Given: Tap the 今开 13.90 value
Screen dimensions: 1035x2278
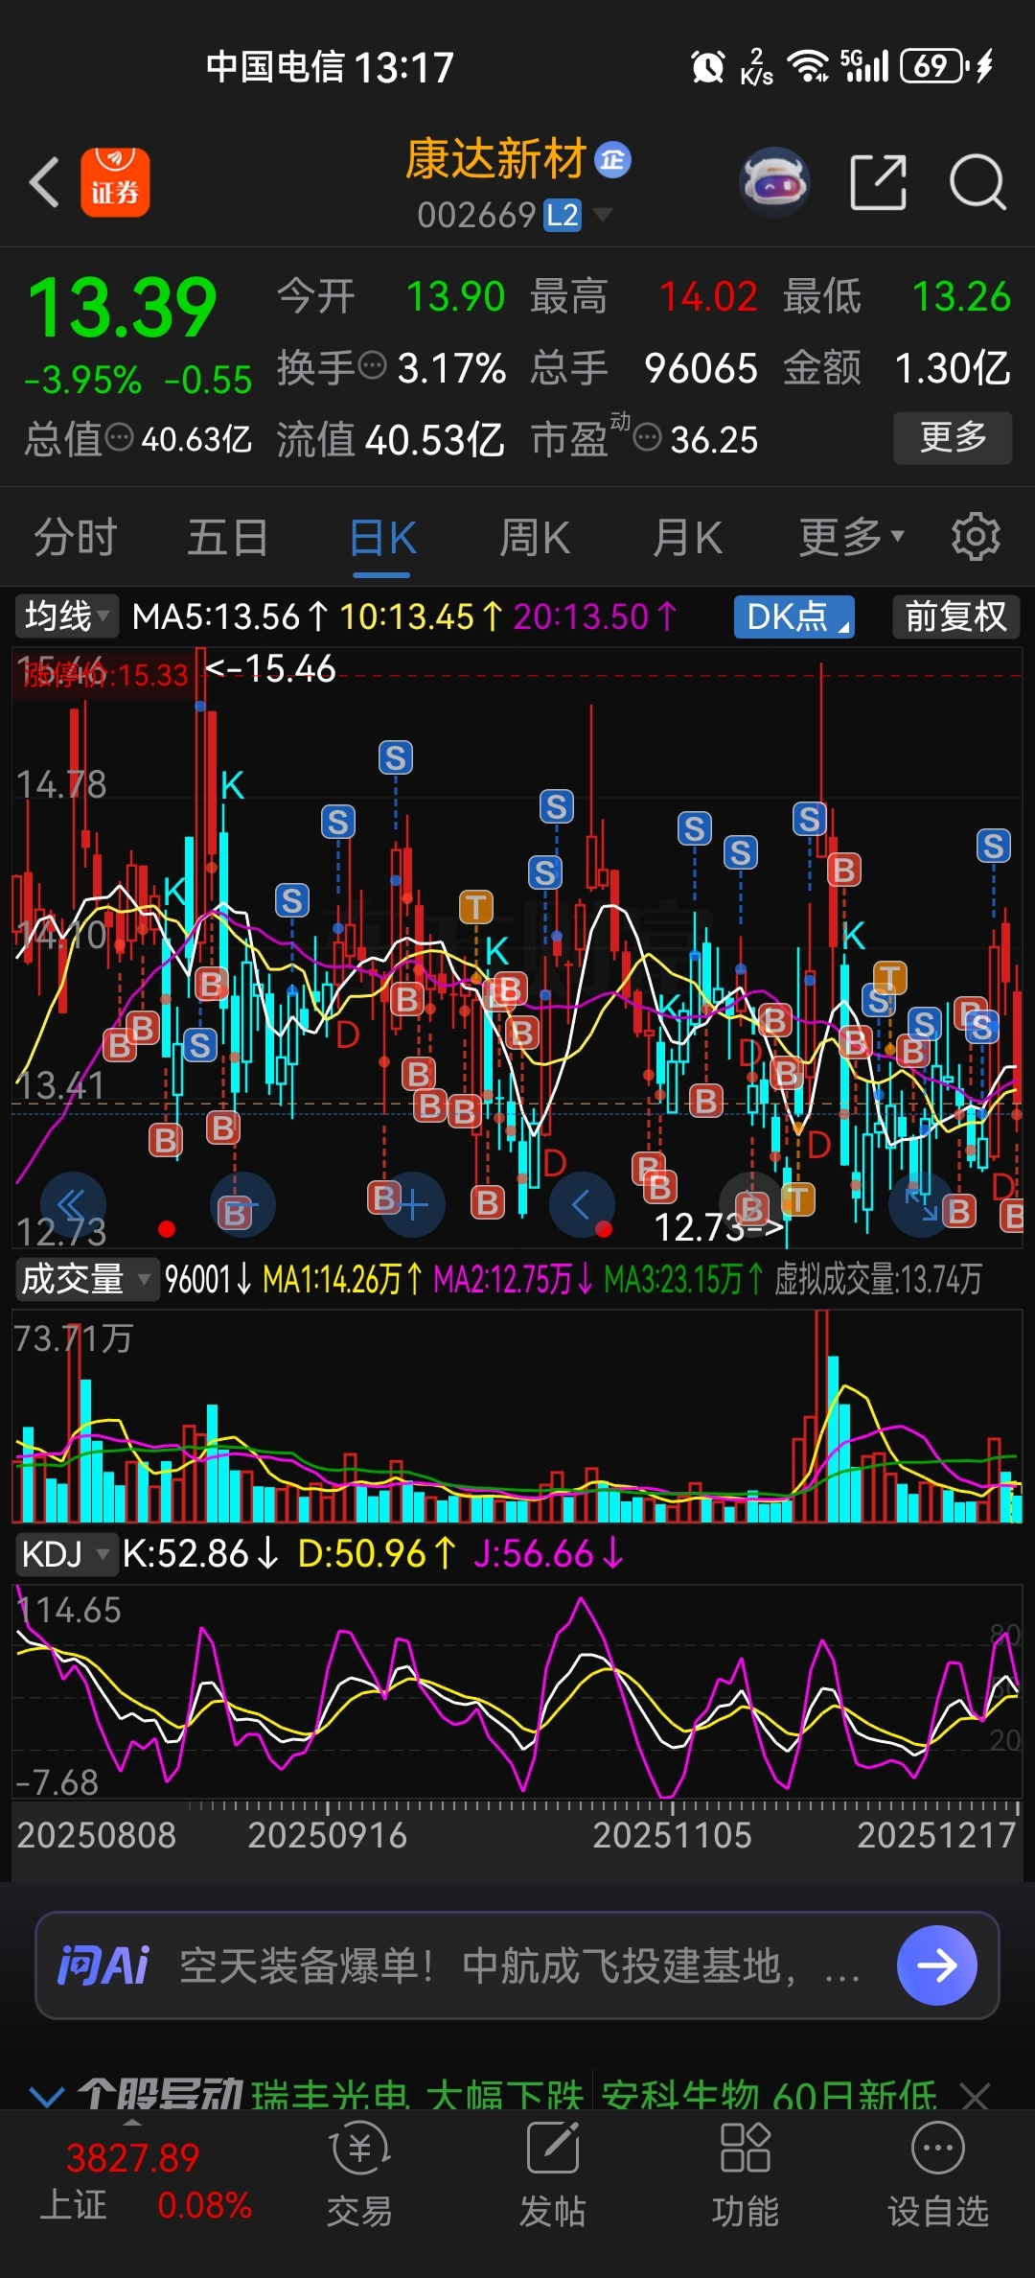Looking at the screenshot, I should (x=455, y=297).
